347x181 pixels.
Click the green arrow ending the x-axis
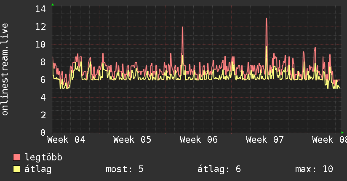click(342, 133)
